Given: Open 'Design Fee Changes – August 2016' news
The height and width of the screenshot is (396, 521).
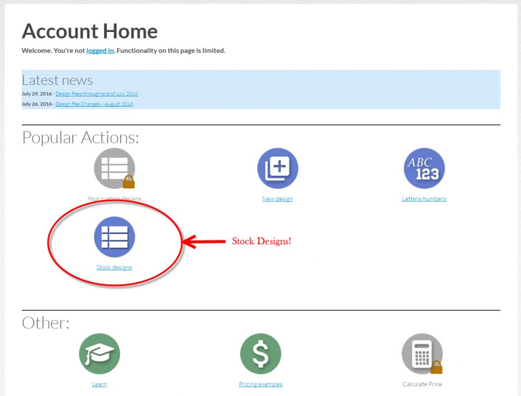Looking at the screenshot, I should click(x=94, y=104).
